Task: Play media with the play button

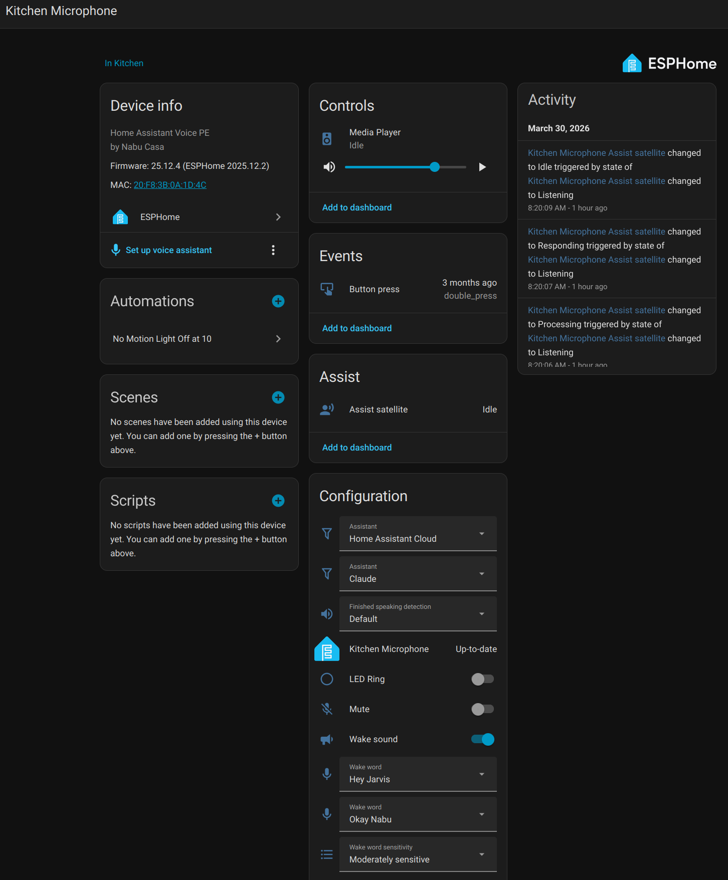Action: click(x=482, y=167)
